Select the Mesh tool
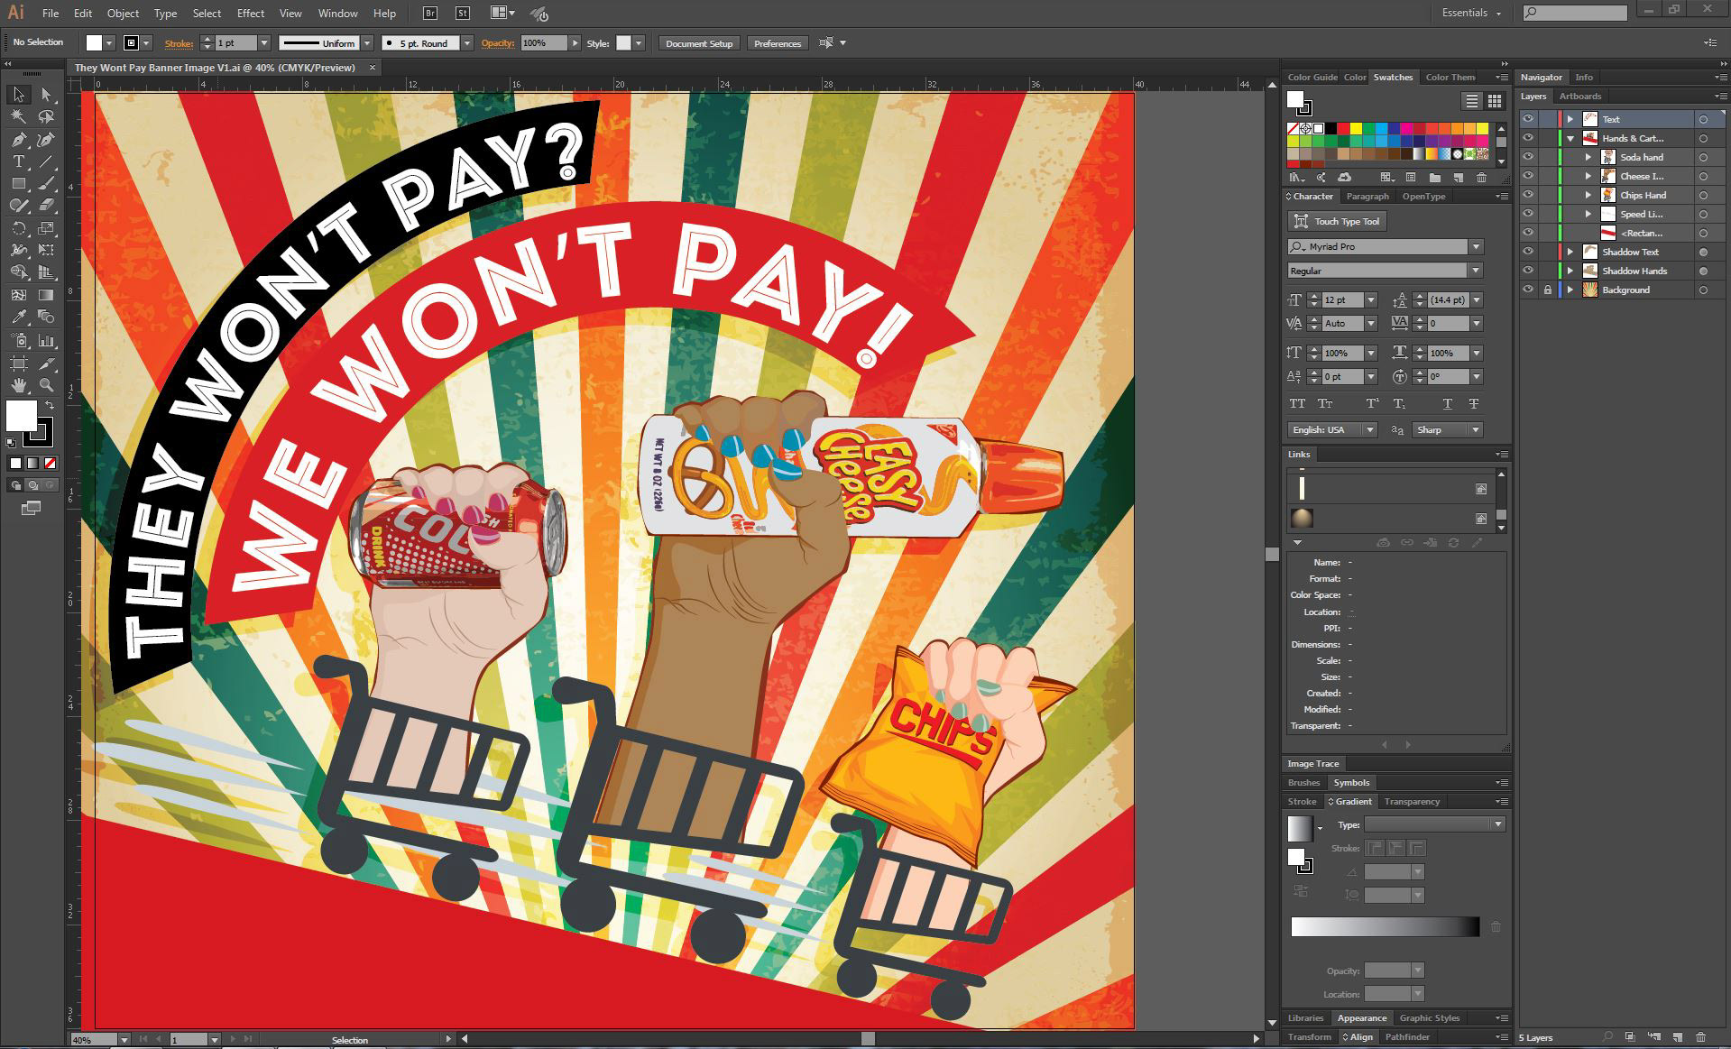1731x1049 pixels. pyautogui.click(x=19, y=295)
